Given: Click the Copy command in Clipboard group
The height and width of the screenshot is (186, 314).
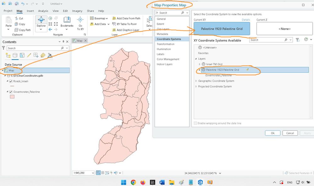Looking at the screenshot, I should 20,24.
